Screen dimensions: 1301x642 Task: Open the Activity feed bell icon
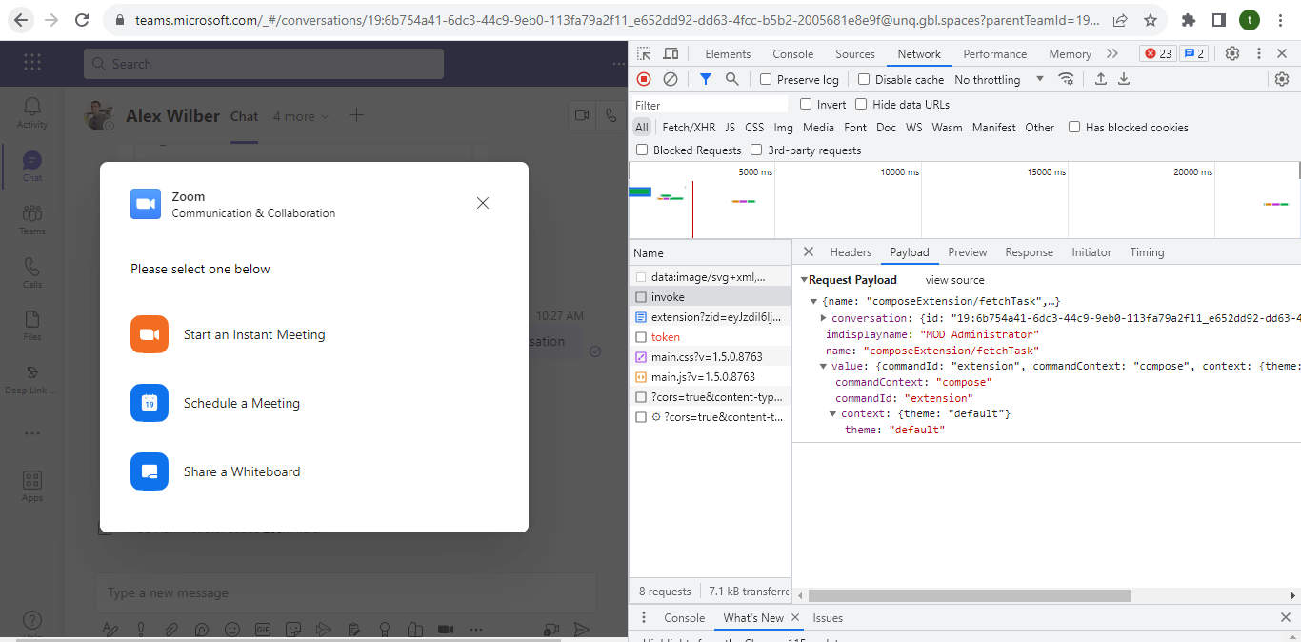tap(31, 108)
